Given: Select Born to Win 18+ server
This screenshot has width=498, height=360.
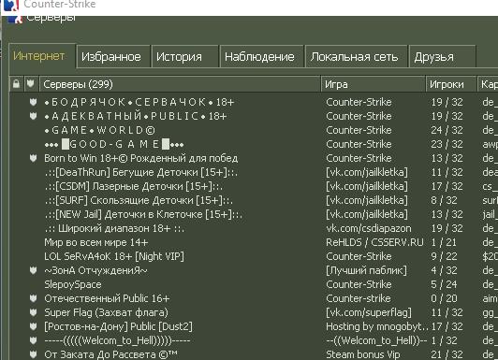Looking at the screenshot, I should 141,158.
